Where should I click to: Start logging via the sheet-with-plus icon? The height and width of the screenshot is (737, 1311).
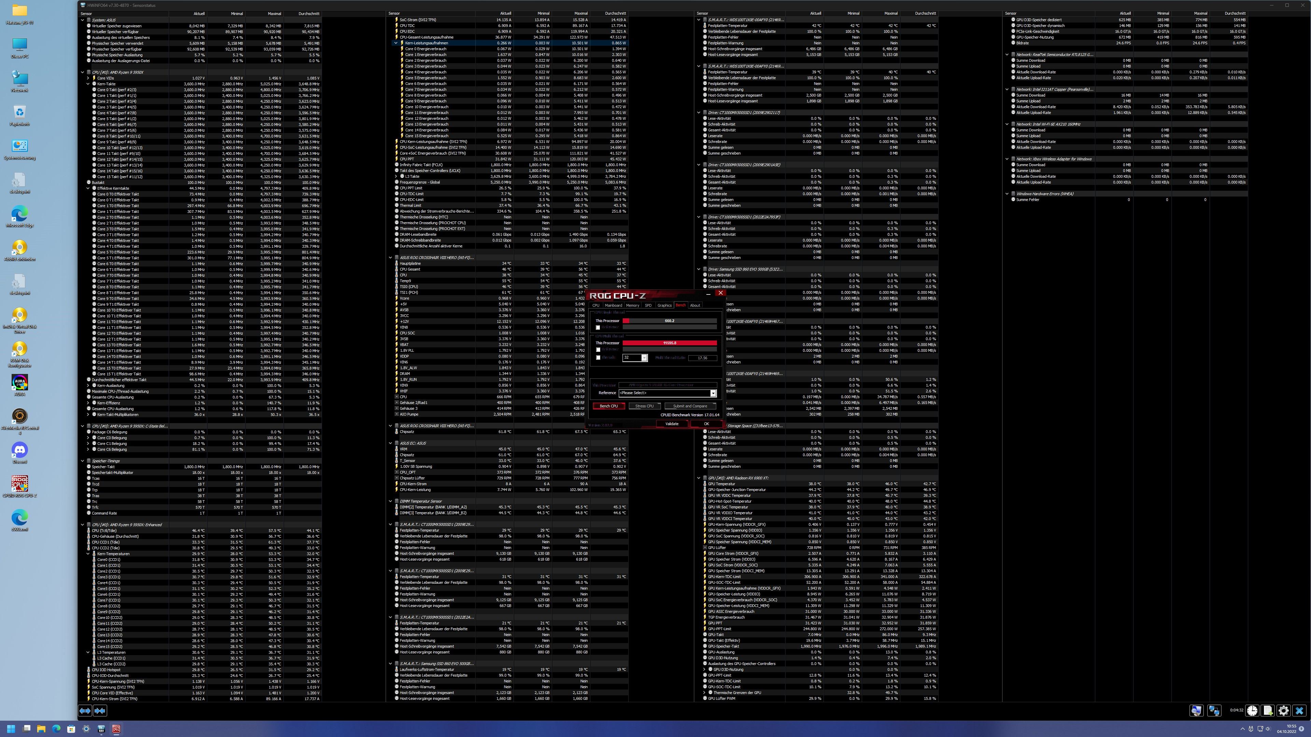1268,710
